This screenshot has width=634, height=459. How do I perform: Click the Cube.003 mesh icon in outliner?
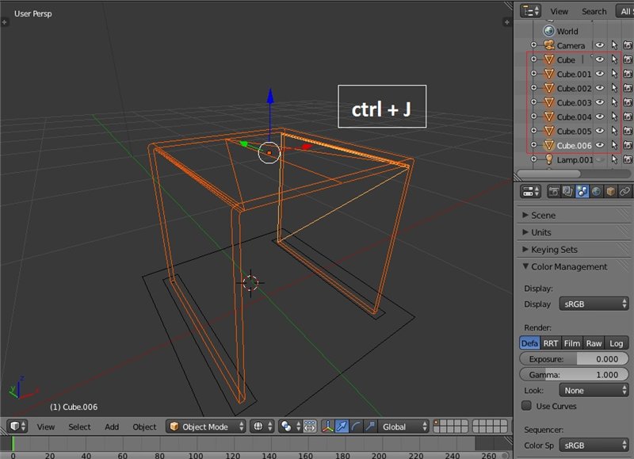click(x=548, y=103)
